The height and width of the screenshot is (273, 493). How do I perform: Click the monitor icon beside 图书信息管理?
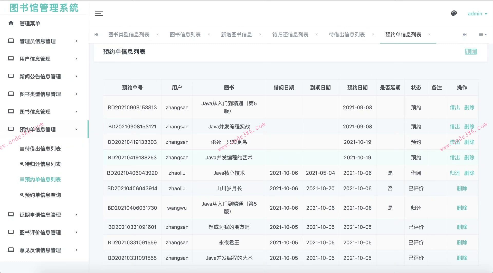coord(11,111)
